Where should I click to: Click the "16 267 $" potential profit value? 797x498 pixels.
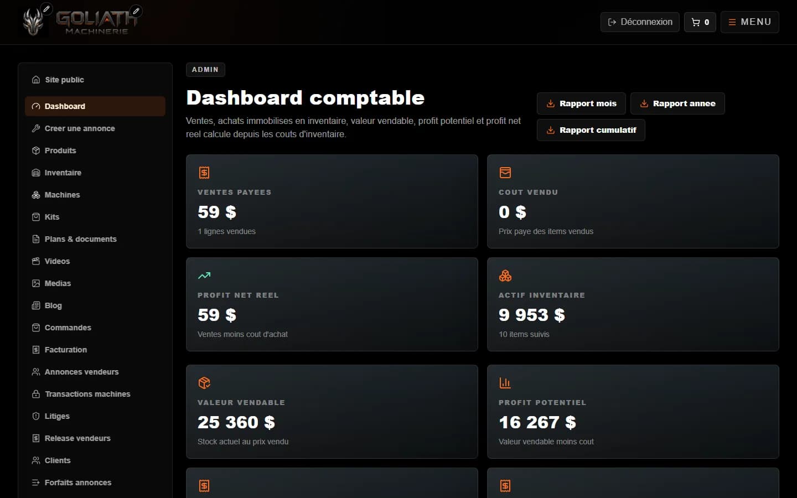point(537,422)
